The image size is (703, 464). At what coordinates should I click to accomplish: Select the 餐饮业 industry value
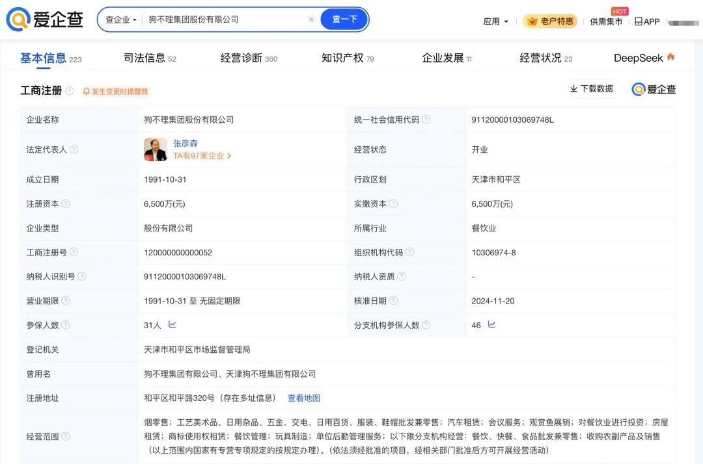point(483,228)
